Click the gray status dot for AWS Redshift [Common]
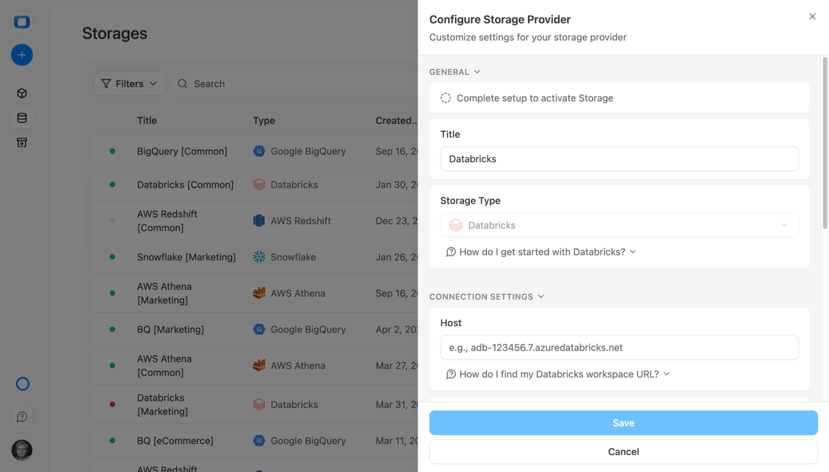Image resolution: width=829 pixels, height=472 pixels. (x=113, y=221)
